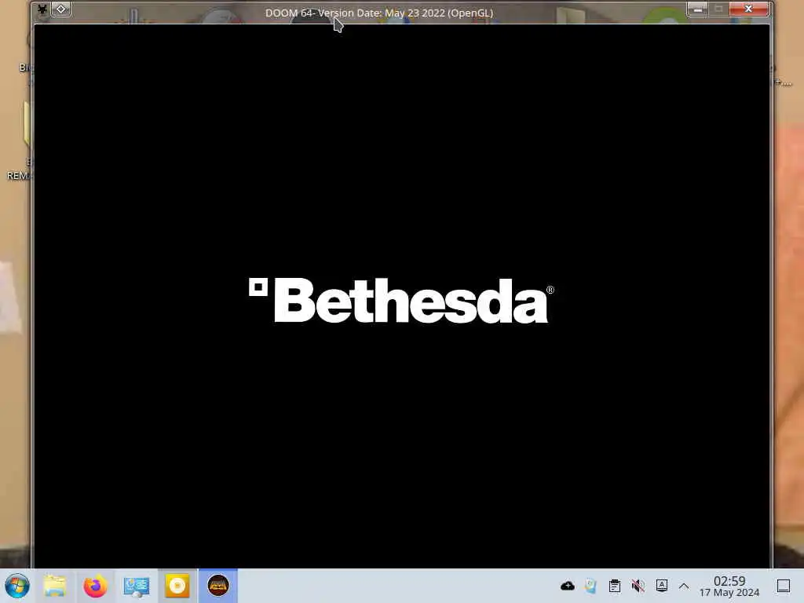804x603 pixels.
Task: Open the clipboard tray icon
Action: click(614, 586)
